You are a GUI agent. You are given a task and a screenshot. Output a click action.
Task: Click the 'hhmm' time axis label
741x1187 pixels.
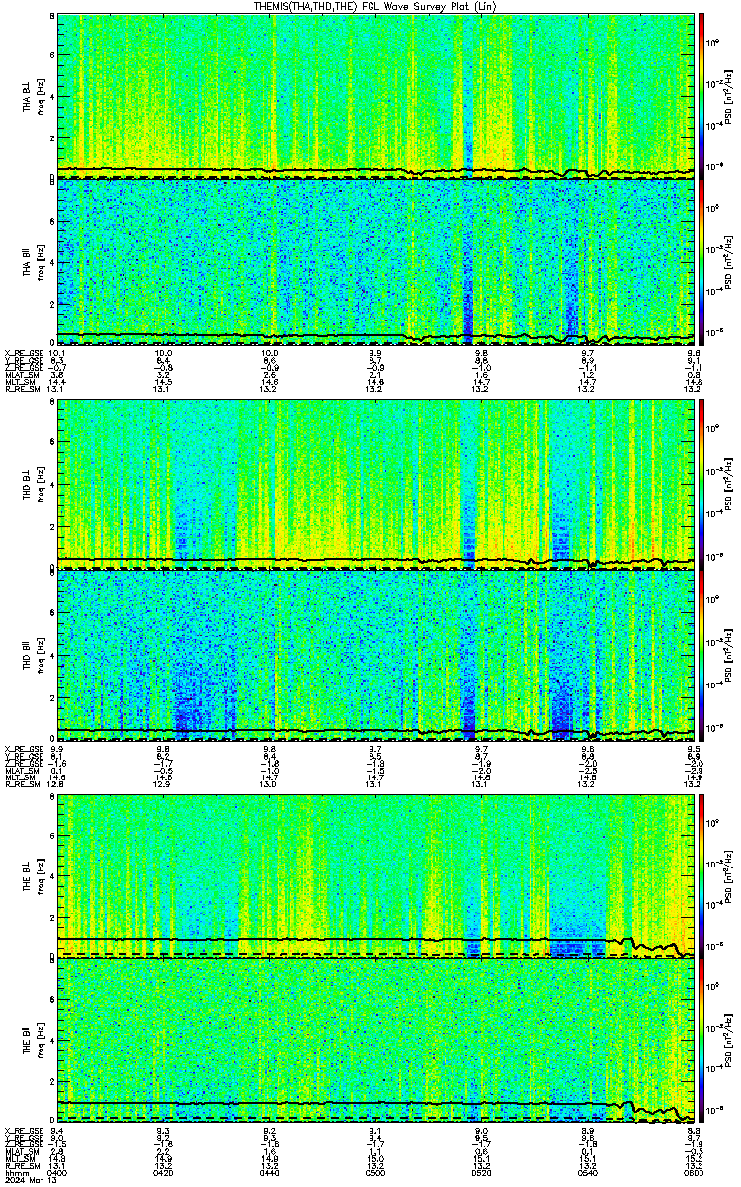coord(15,1172)
